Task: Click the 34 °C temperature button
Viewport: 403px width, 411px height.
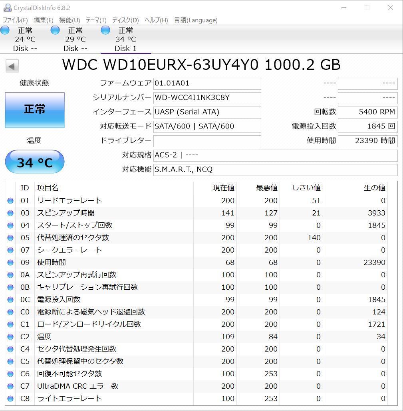Action: [35, 162]
